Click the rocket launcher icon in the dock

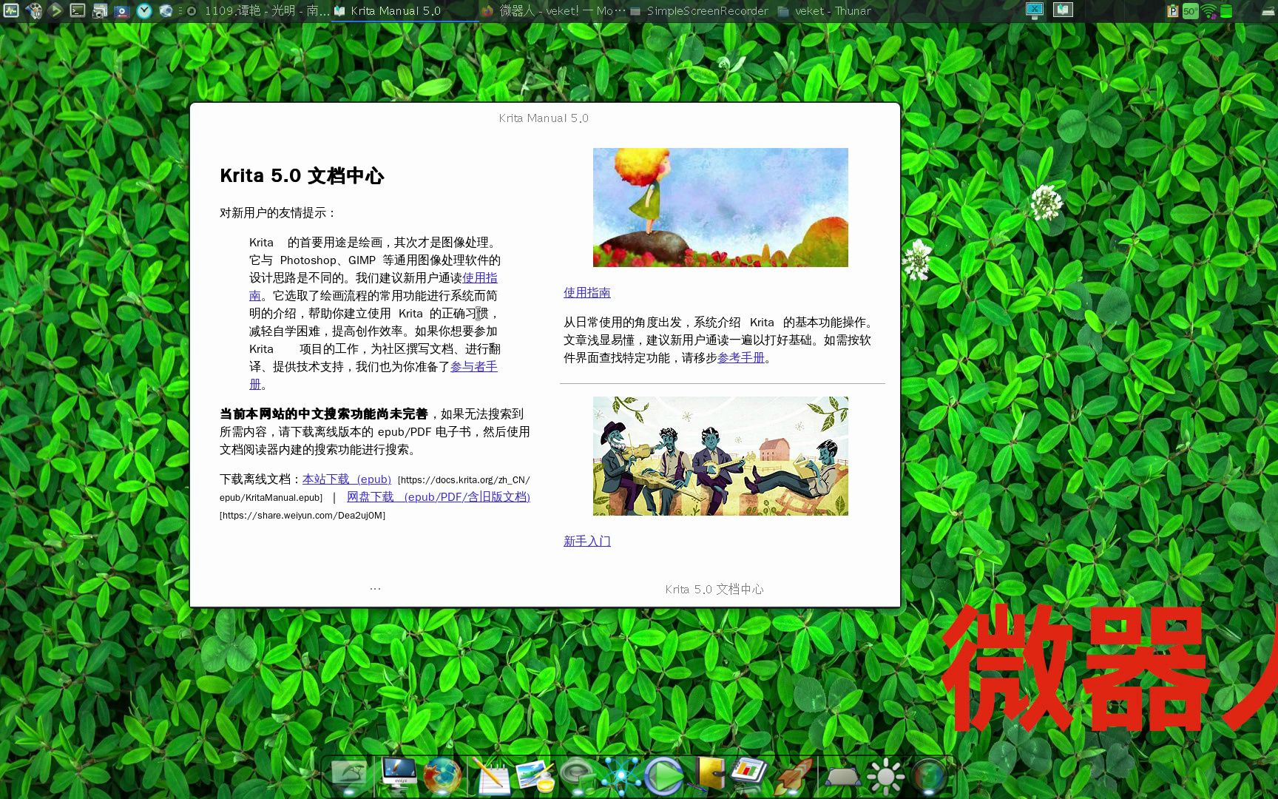(x=793, y=775)
